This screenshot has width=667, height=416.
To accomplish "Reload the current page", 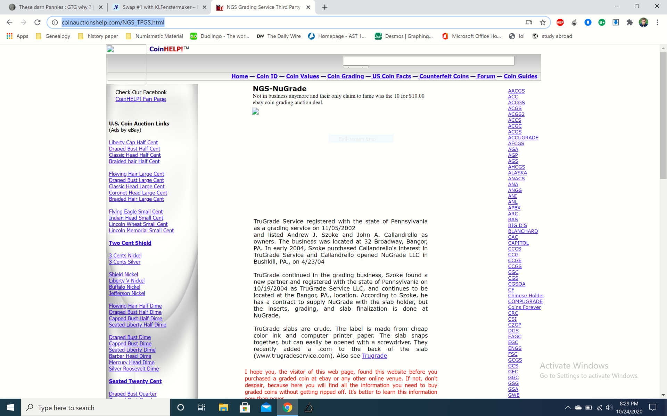I will coord(38,22).
